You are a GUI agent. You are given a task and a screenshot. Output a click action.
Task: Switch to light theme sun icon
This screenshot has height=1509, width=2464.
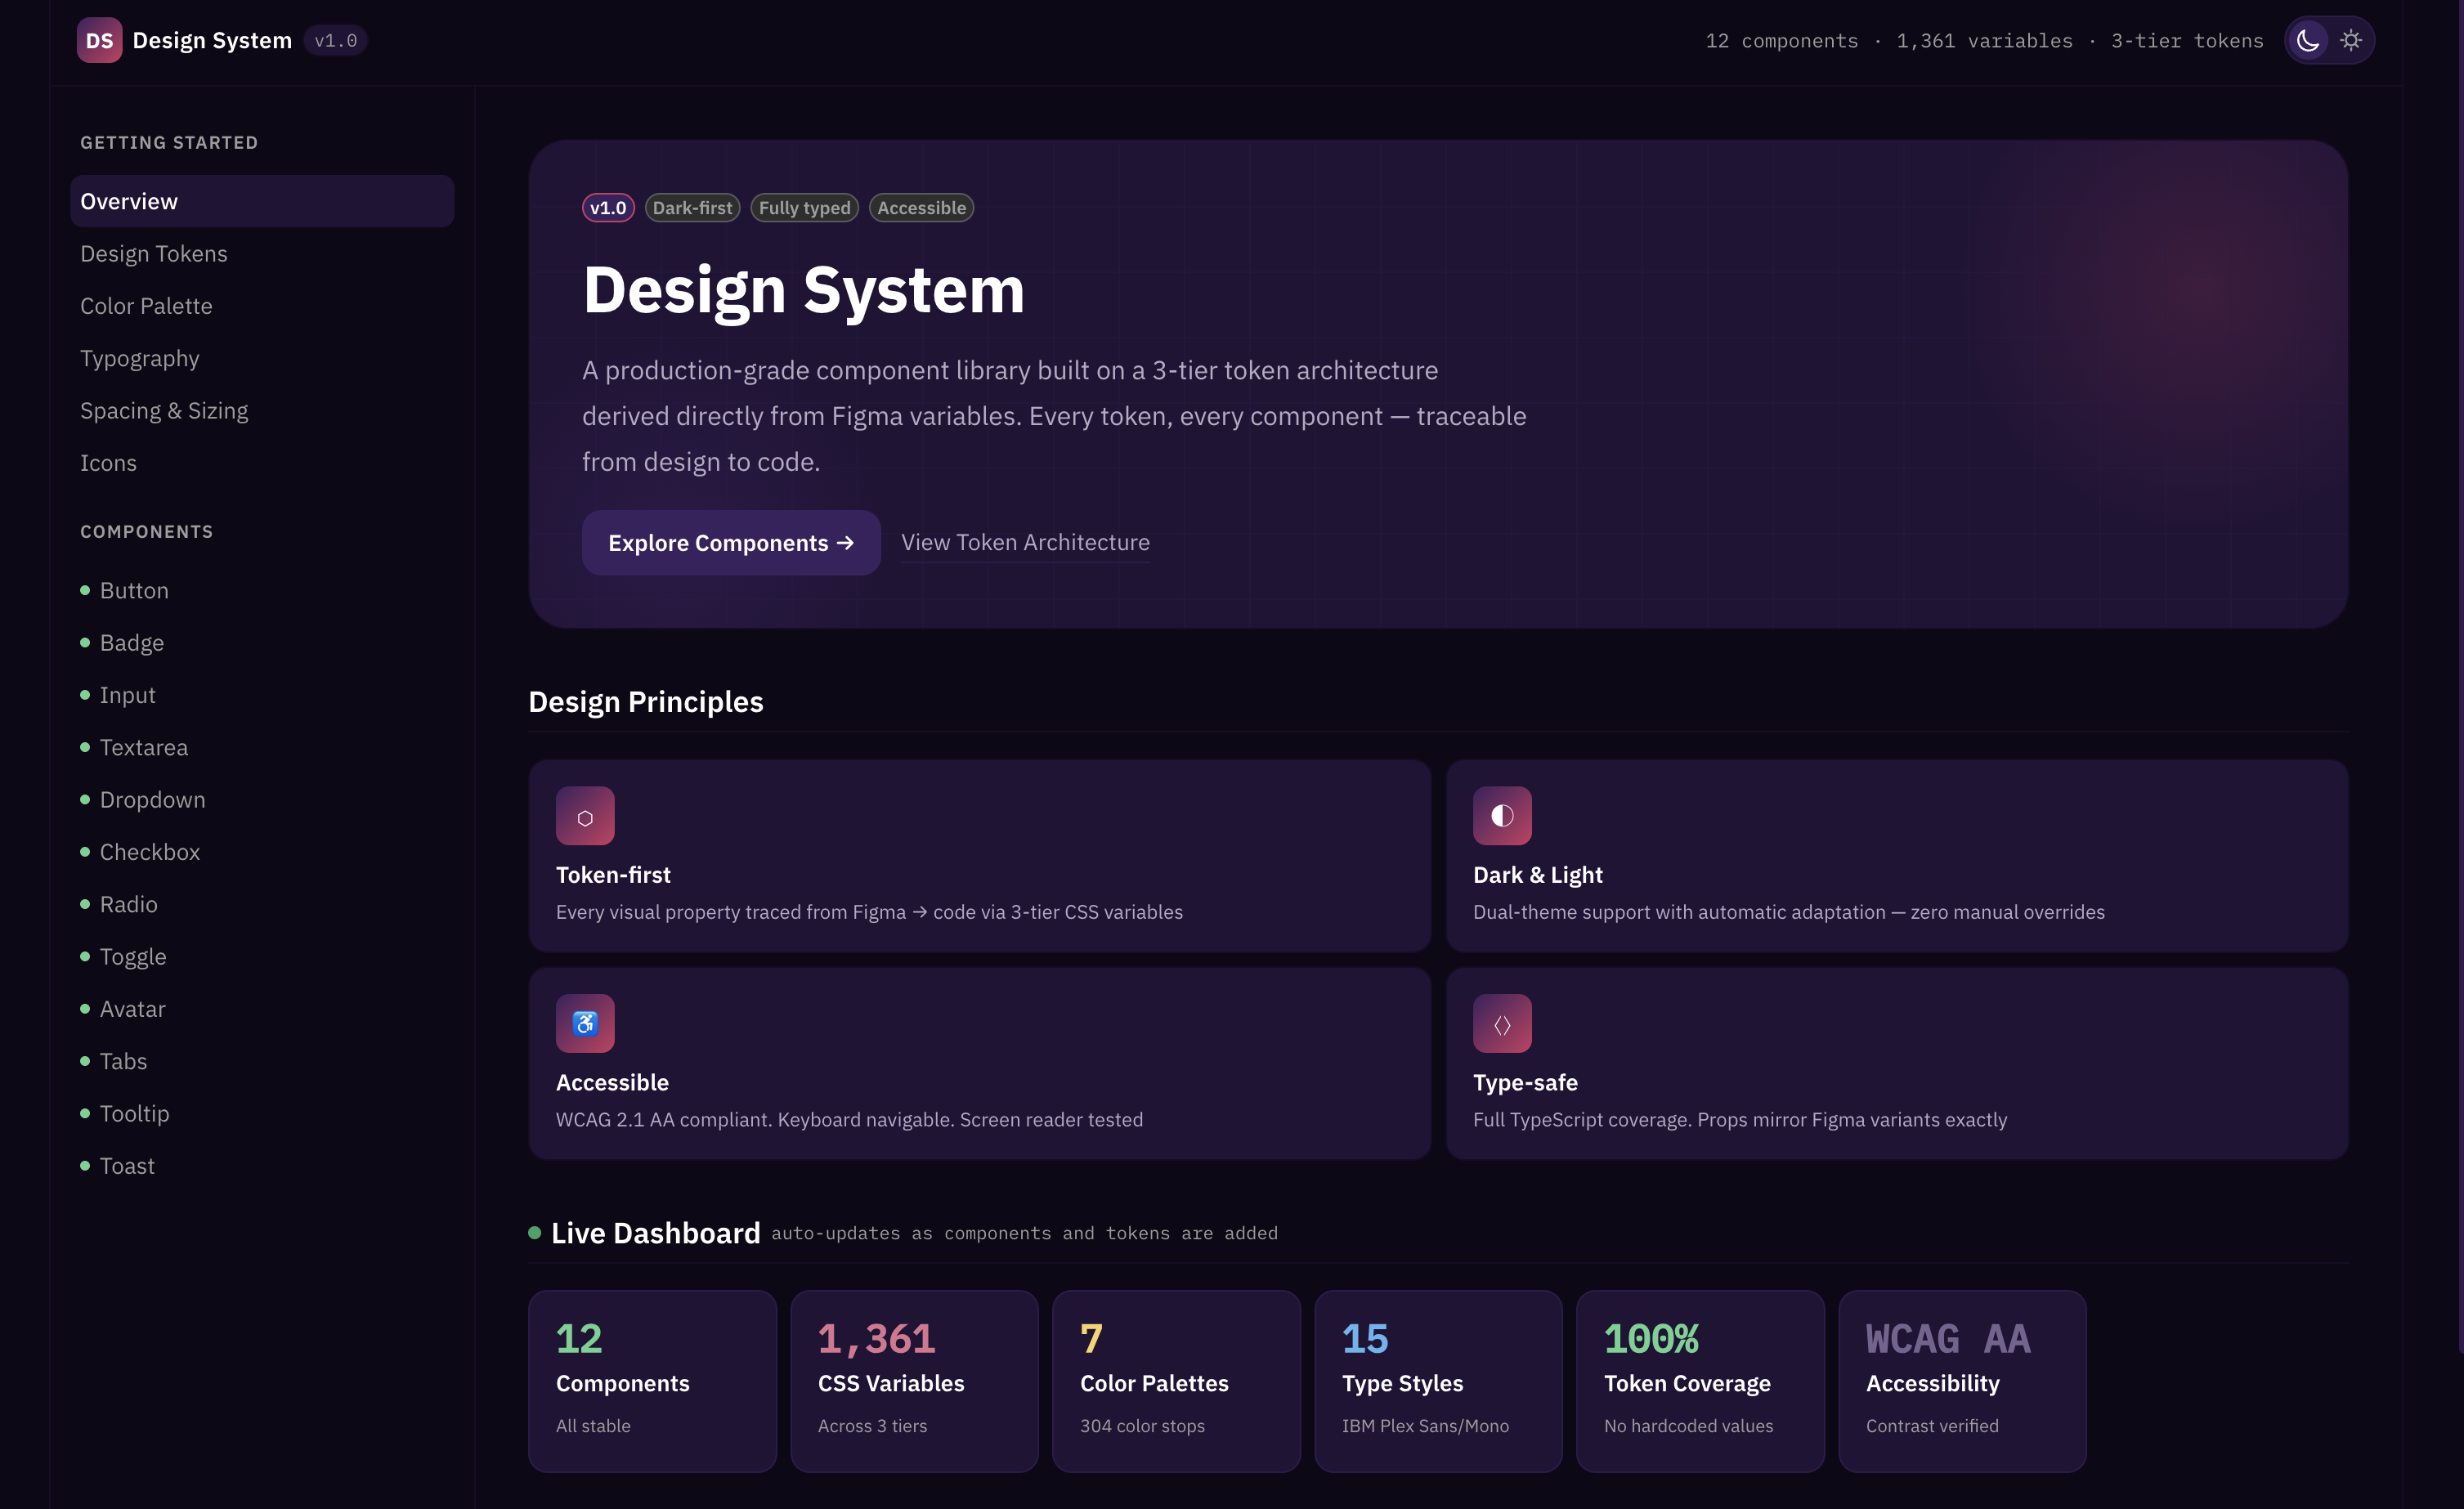pyautogui.click(x=2351, y=40)
